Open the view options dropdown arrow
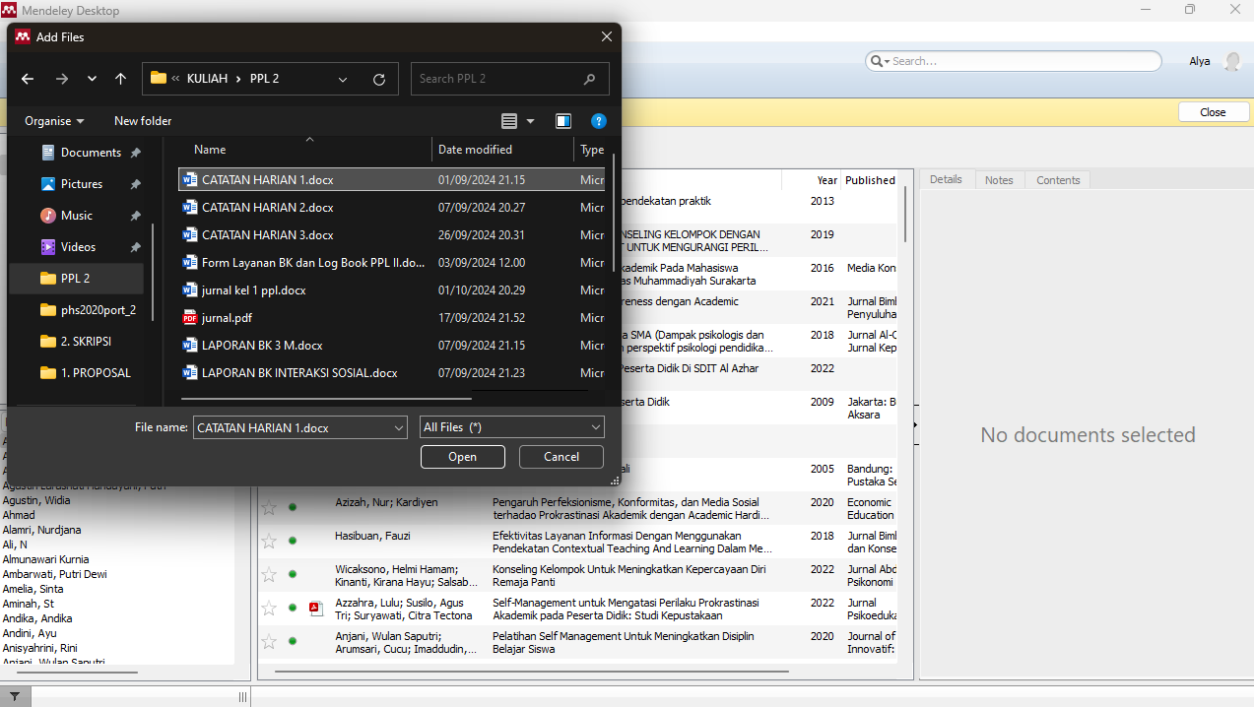The height and width of the screenshot is (707, 1254). coord(531,121)
